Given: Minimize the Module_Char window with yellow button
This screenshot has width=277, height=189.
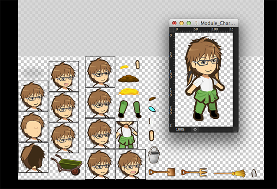Looking at the screenshot, I should (x=182, y=23).
